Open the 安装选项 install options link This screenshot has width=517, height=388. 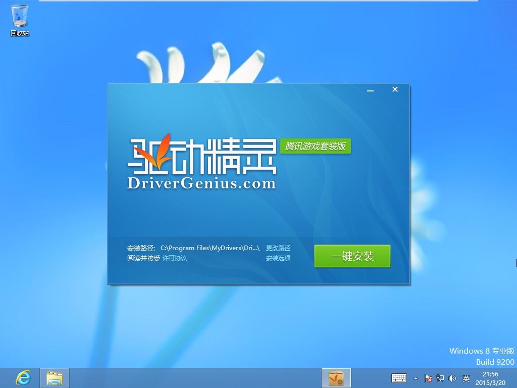click(x=278, y=258)
